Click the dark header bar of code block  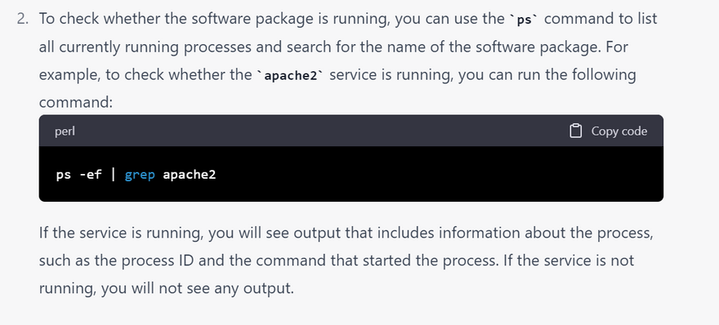tap(351, 131)
